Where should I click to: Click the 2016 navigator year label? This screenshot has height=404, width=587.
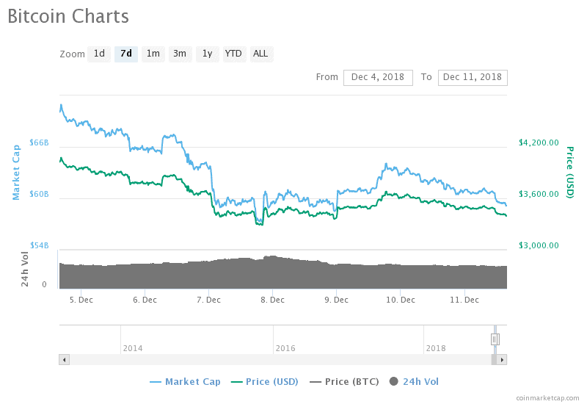[285, 348]
